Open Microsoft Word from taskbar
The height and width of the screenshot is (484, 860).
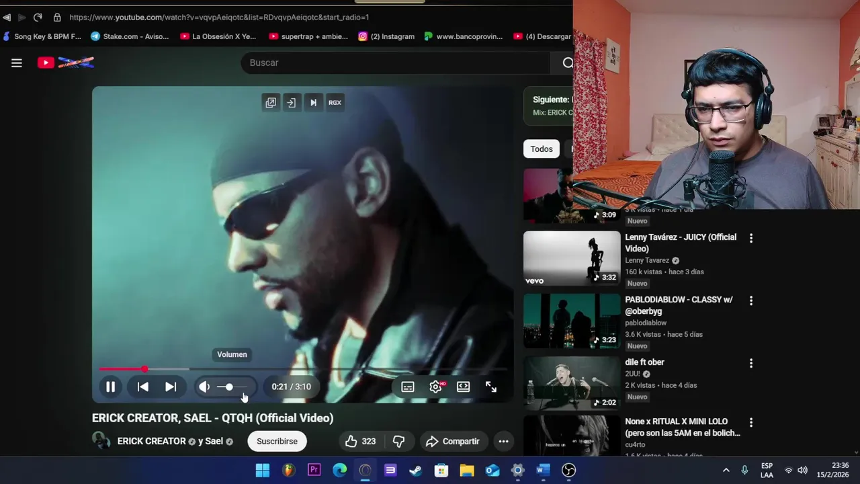(543, 470)
